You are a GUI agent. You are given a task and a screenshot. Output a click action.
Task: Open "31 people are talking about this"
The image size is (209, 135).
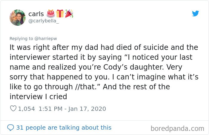[64, 128]
